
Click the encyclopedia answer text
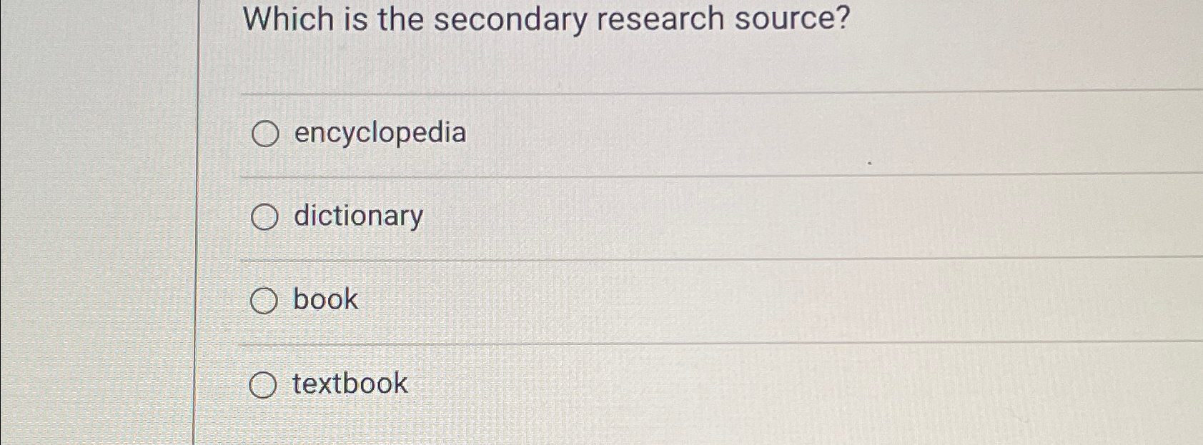380,133
